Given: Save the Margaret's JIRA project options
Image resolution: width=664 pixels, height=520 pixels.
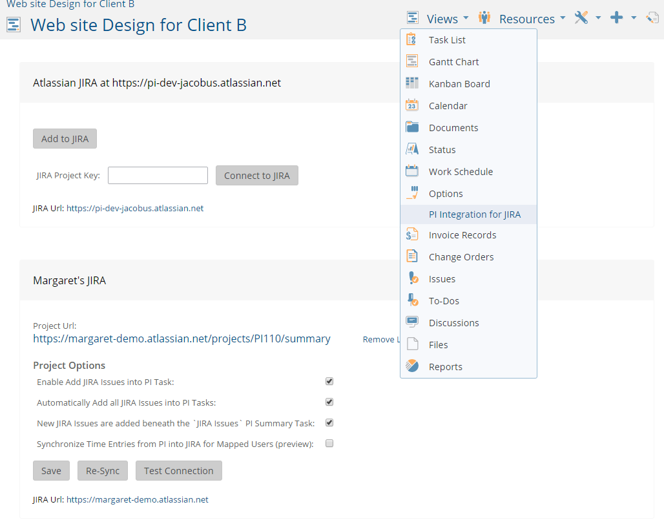Looking at the screenshot, I should point(51,470).
